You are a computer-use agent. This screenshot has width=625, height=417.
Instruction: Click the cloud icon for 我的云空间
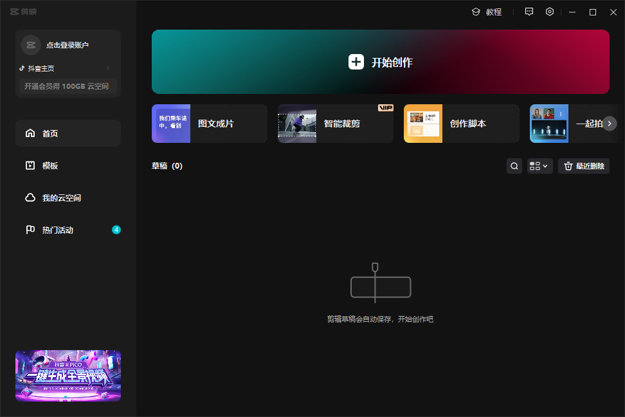click(30, 198)
